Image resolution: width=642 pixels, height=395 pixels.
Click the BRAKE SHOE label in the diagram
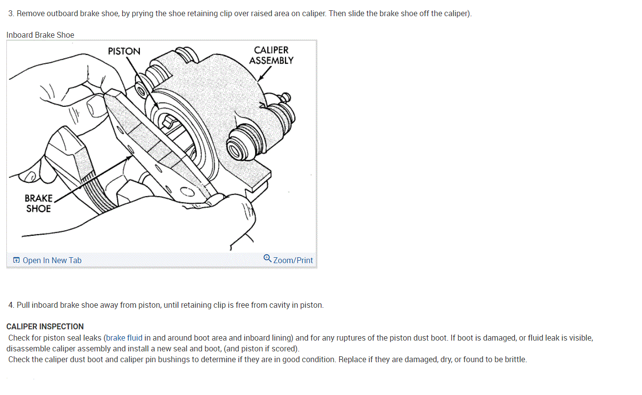(x=39, y=203)
